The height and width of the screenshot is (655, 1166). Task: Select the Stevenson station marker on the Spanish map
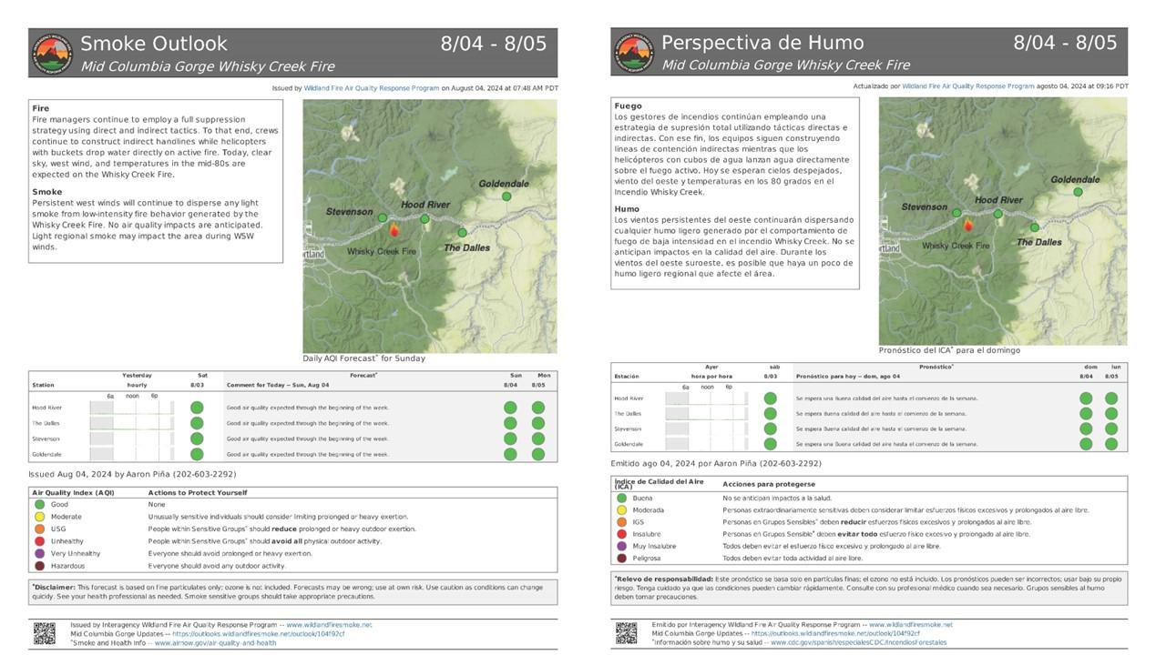pyautogui.click(x=956, y=213)
